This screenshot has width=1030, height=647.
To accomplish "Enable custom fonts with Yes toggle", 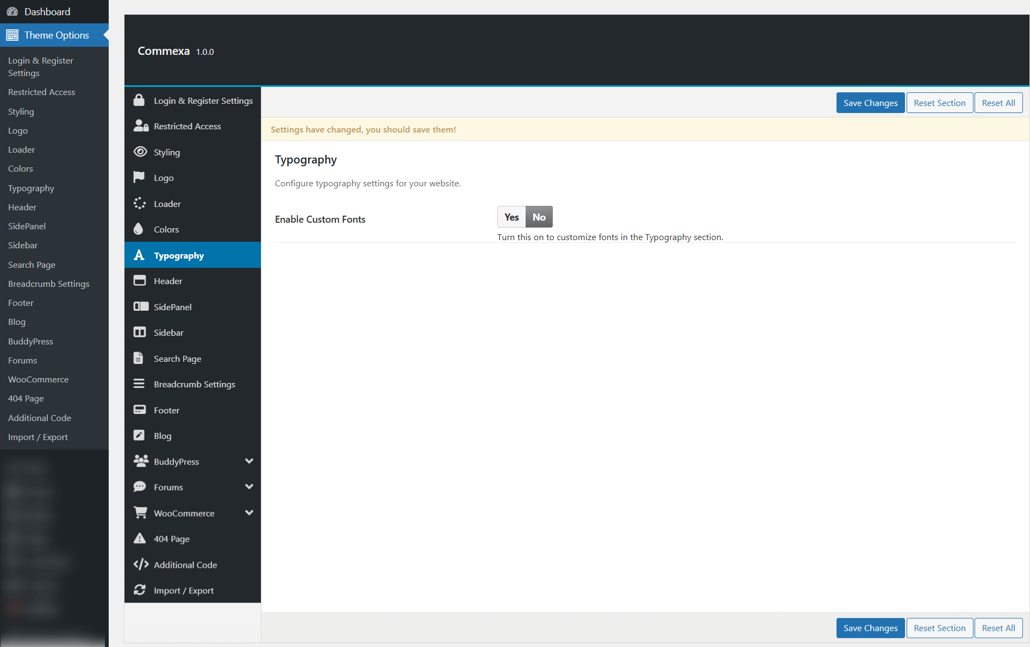I will coord(511,217).
